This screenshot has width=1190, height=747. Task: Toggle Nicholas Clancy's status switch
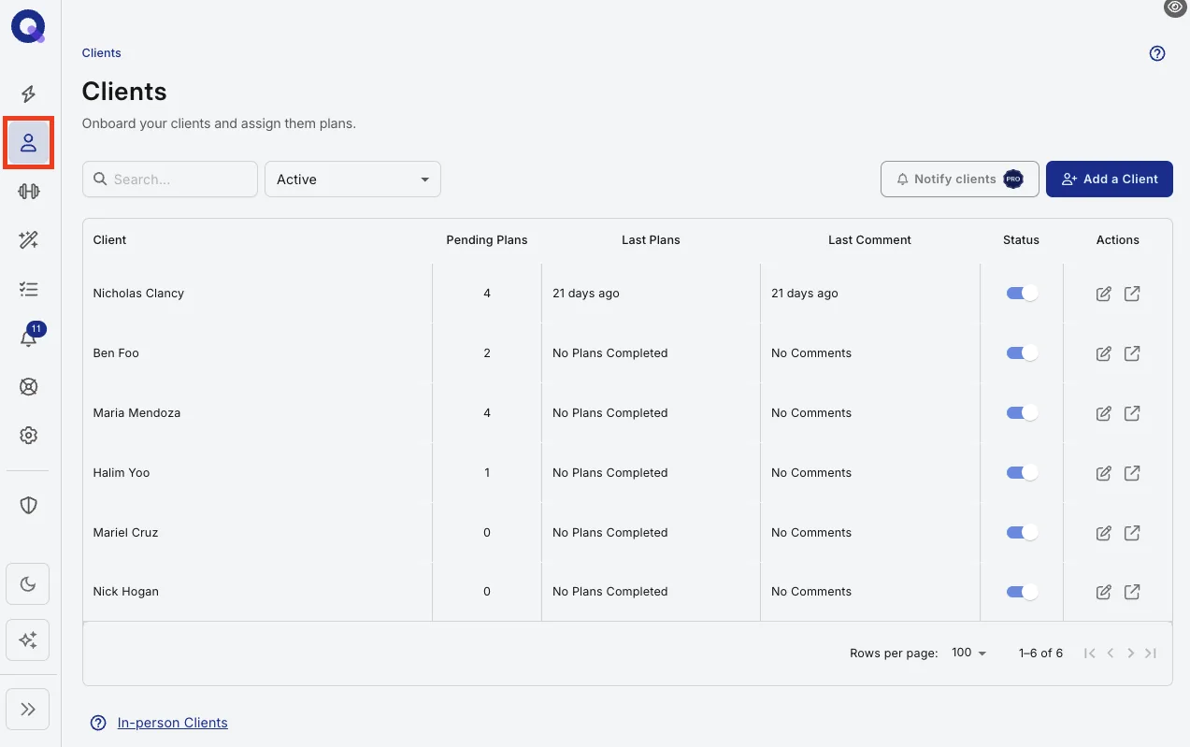[x=1022, y=294]
